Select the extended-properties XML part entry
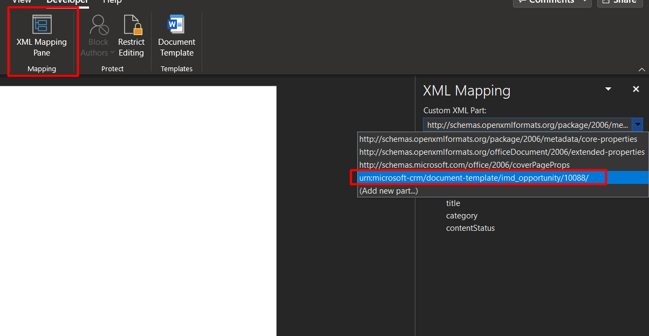This screenshot has width=649, height=336. (502, 152)
